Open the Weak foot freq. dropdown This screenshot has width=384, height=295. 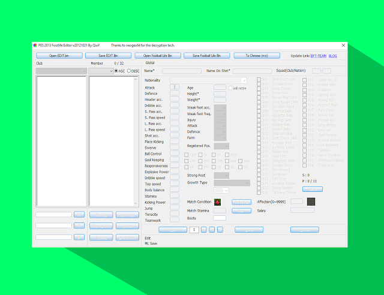(220, 113)
